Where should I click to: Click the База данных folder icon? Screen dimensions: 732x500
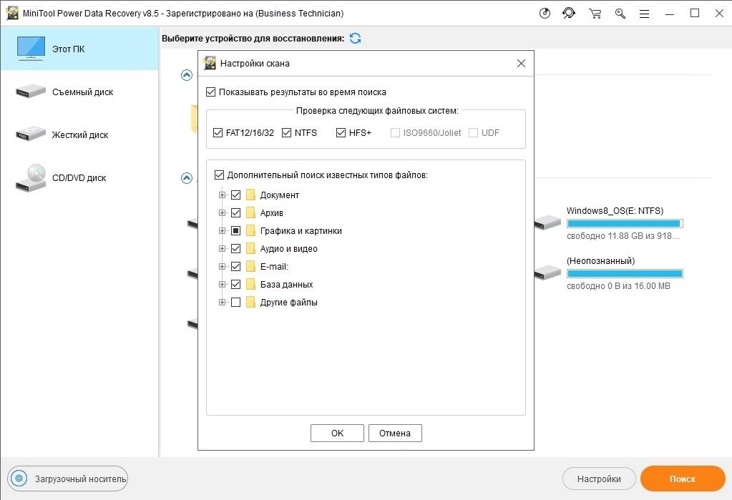(251, 284)
